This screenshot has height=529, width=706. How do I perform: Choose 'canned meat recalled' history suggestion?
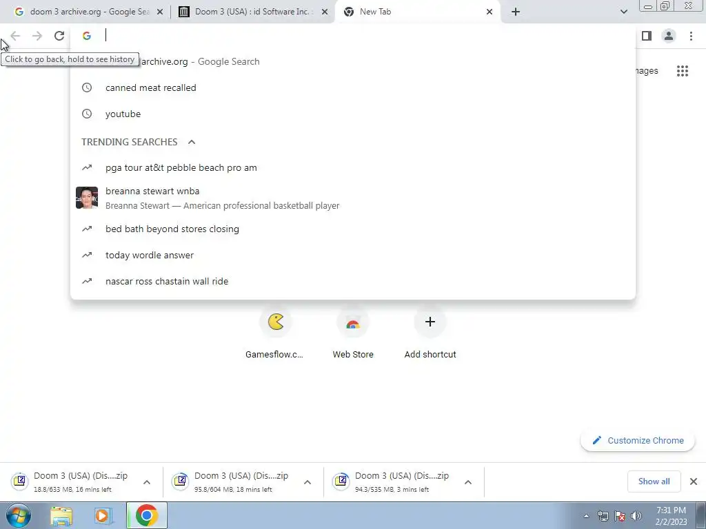[x=353, y=87]
